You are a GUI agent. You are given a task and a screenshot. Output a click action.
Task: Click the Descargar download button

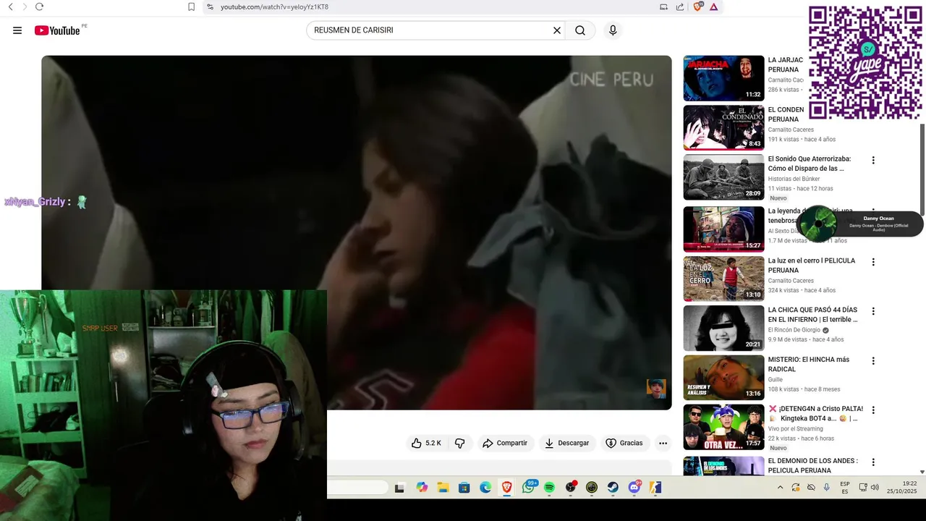[567, 443]
